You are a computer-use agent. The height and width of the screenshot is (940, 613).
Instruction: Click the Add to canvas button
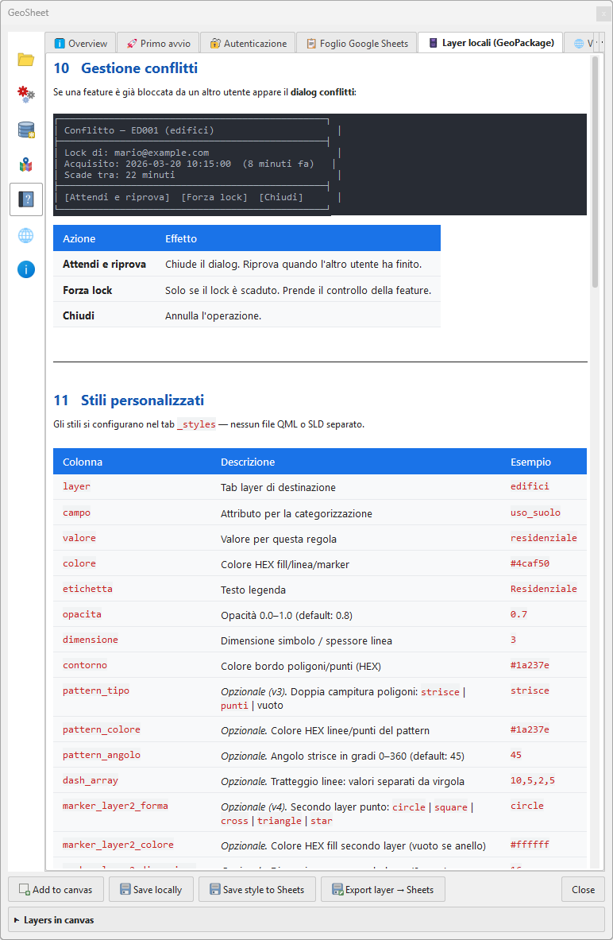click(x=56, y=890)
